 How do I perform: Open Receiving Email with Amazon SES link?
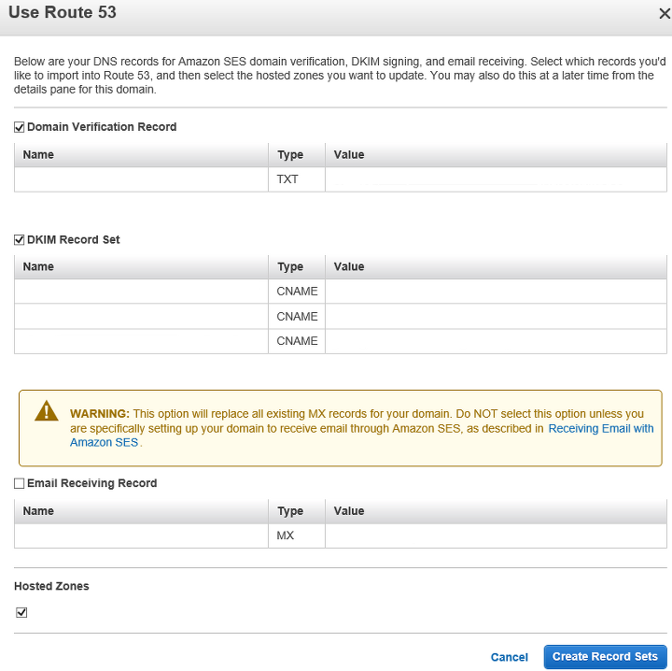coord(601,429)
